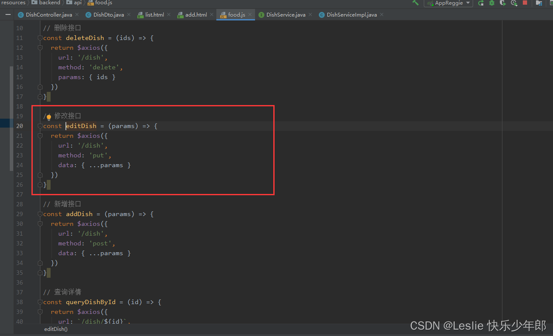The width and height of the screenshot is (553, 336).
Task: Click fold end marker at line 25
Action: click(40, 175)
